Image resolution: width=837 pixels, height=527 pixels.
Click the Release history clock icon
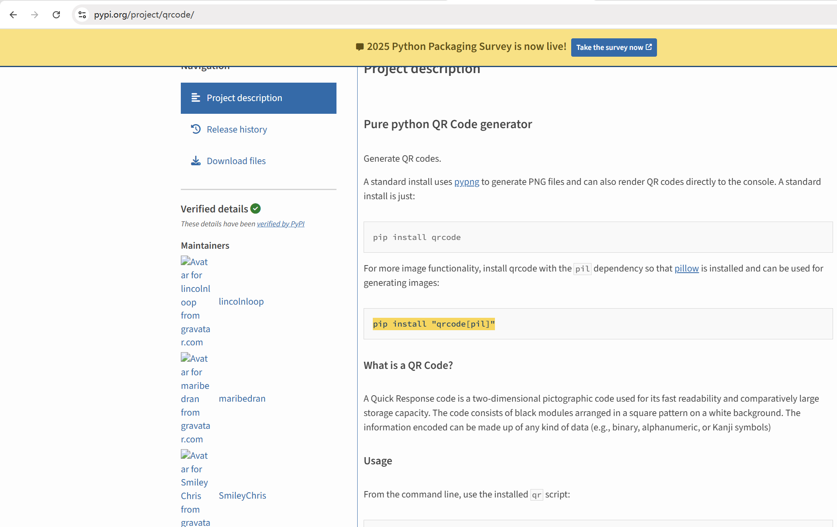(196, 129)
